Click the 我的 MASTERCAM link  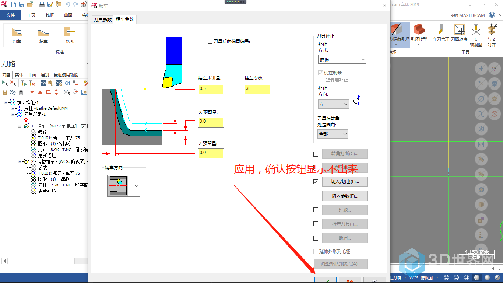tap(468, 15)
